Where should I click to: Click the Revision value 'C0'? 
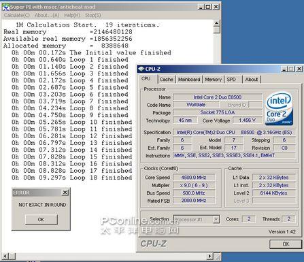coord(284,148)
